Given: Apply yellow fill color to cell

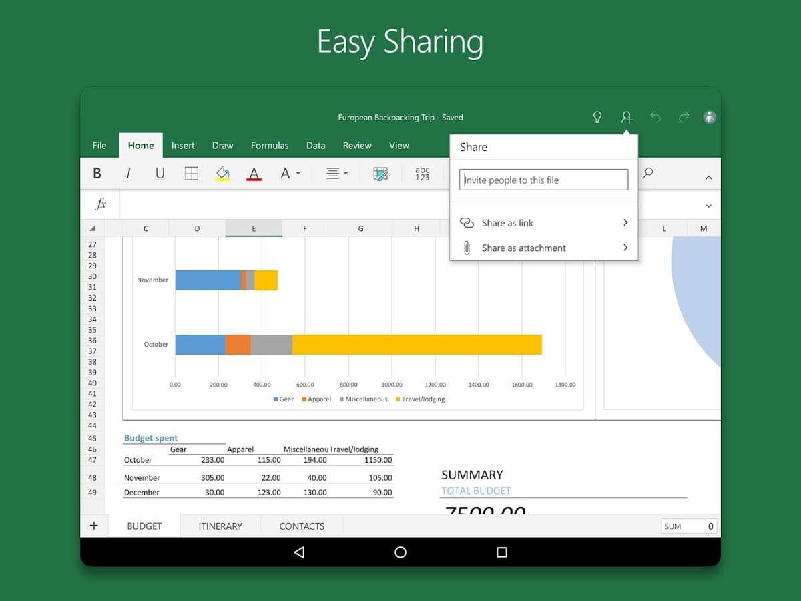Looking at the screenshot, I should [x=223, y=174].
